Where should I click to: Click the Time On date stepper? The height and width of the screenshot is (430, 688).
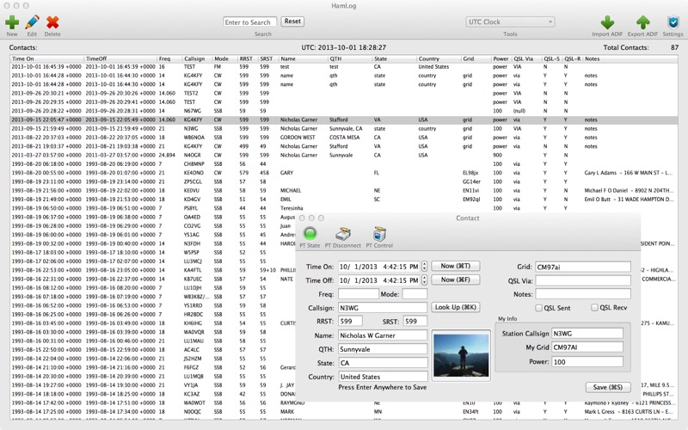[424, 267]
